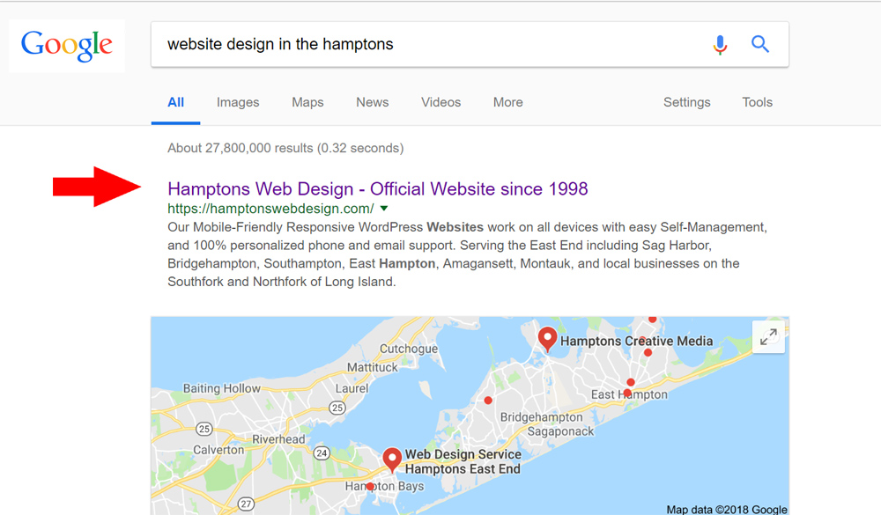The height and width of the screenshot is (515, 881).
Task: Click the Mattituck label on the map
Action: 372,367
